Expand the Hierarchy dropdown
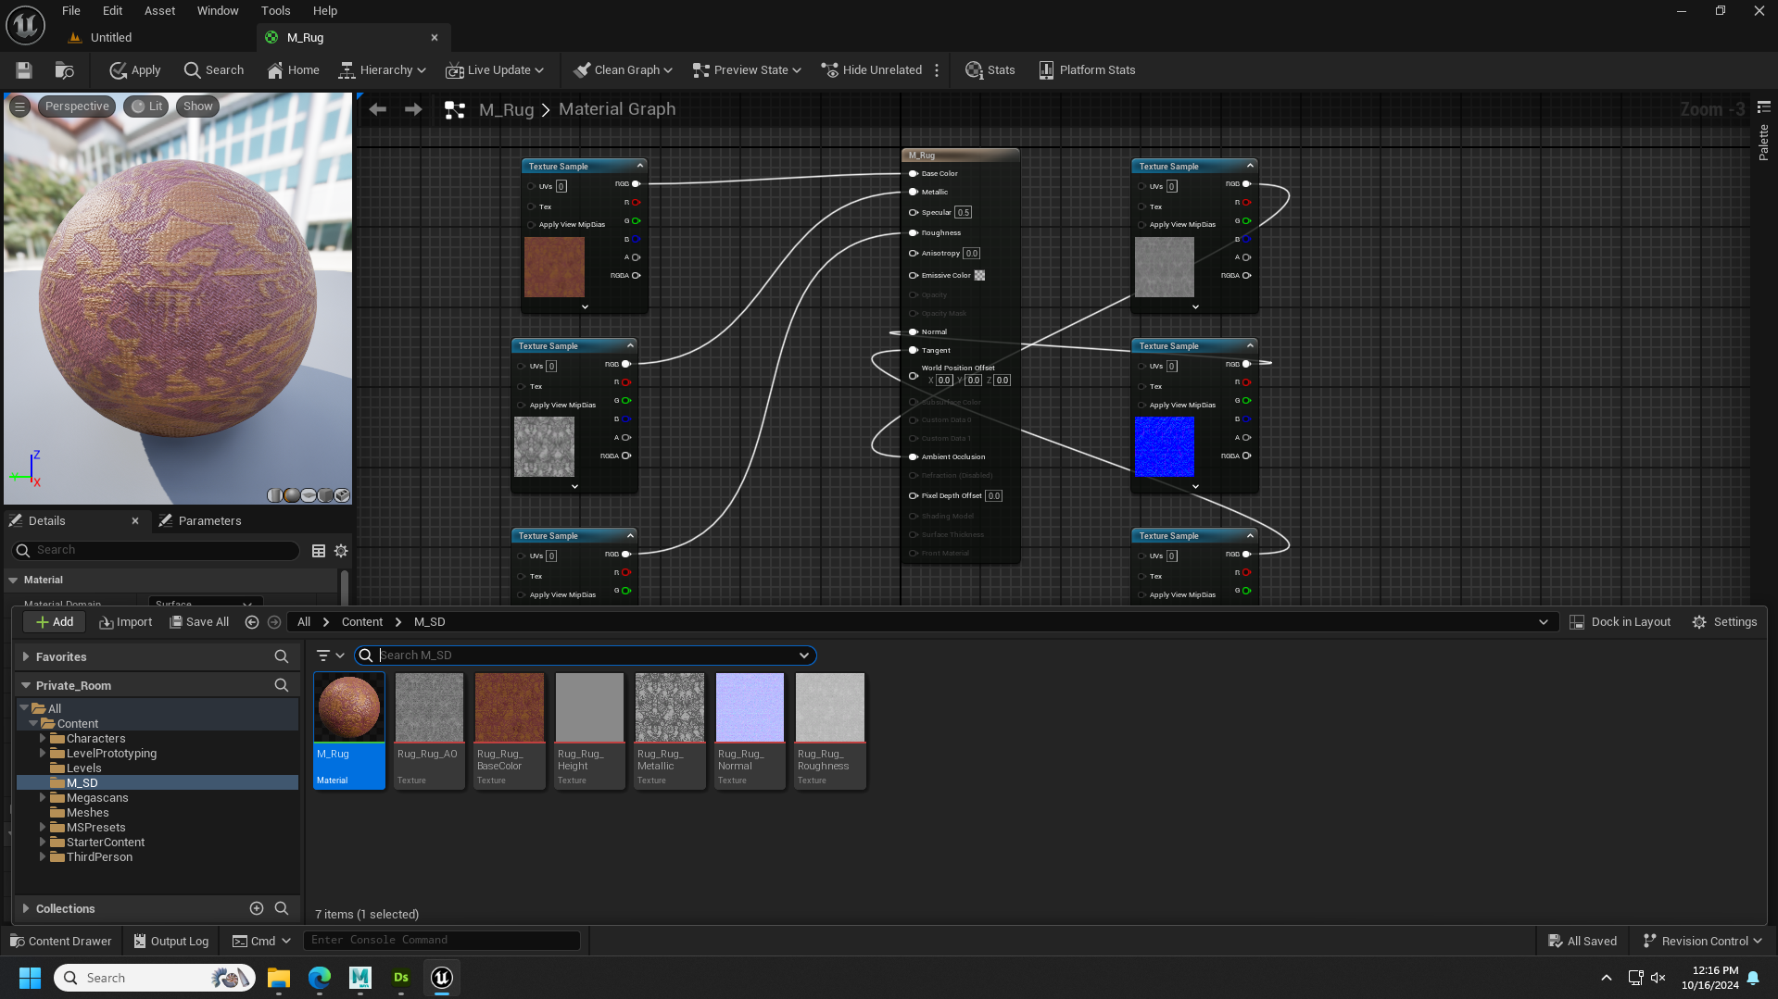The width and height of the screenshot is (1778, 999). (382, 70)
